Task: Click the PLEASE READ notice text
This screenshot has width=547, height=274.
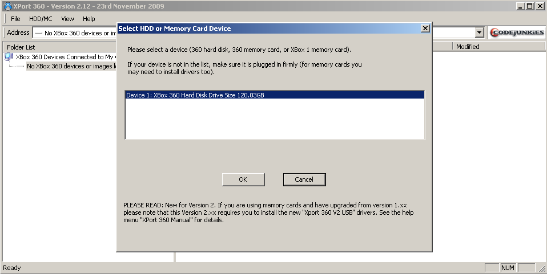Action: (268, 212)
